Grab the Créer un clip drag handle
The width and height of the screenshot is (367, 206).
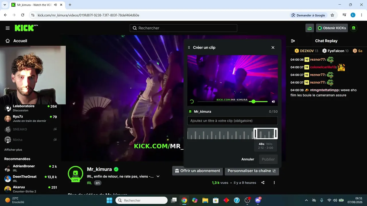(189, 47)
